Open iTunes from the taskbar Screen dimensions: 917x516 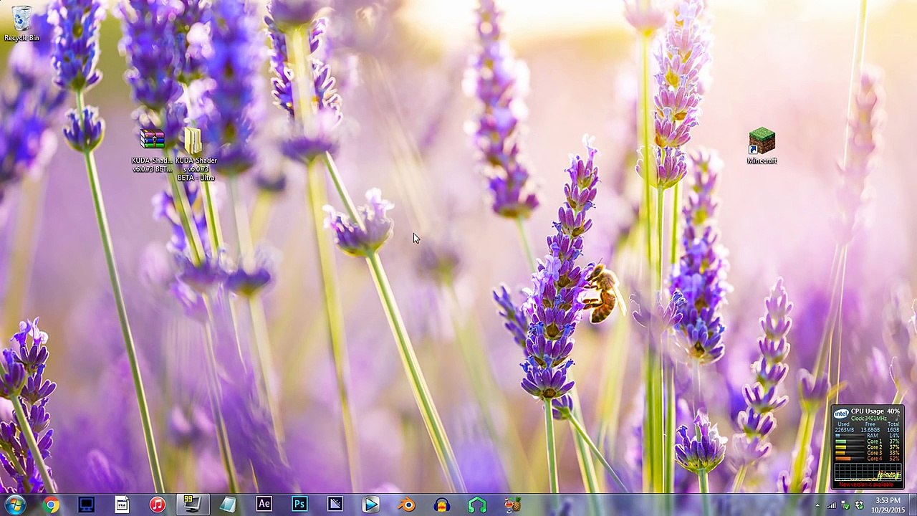pyautogui.click(x=157, y=505)
